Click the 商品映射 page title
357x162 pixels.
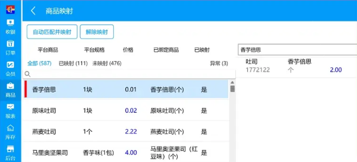tap(59, 11)
